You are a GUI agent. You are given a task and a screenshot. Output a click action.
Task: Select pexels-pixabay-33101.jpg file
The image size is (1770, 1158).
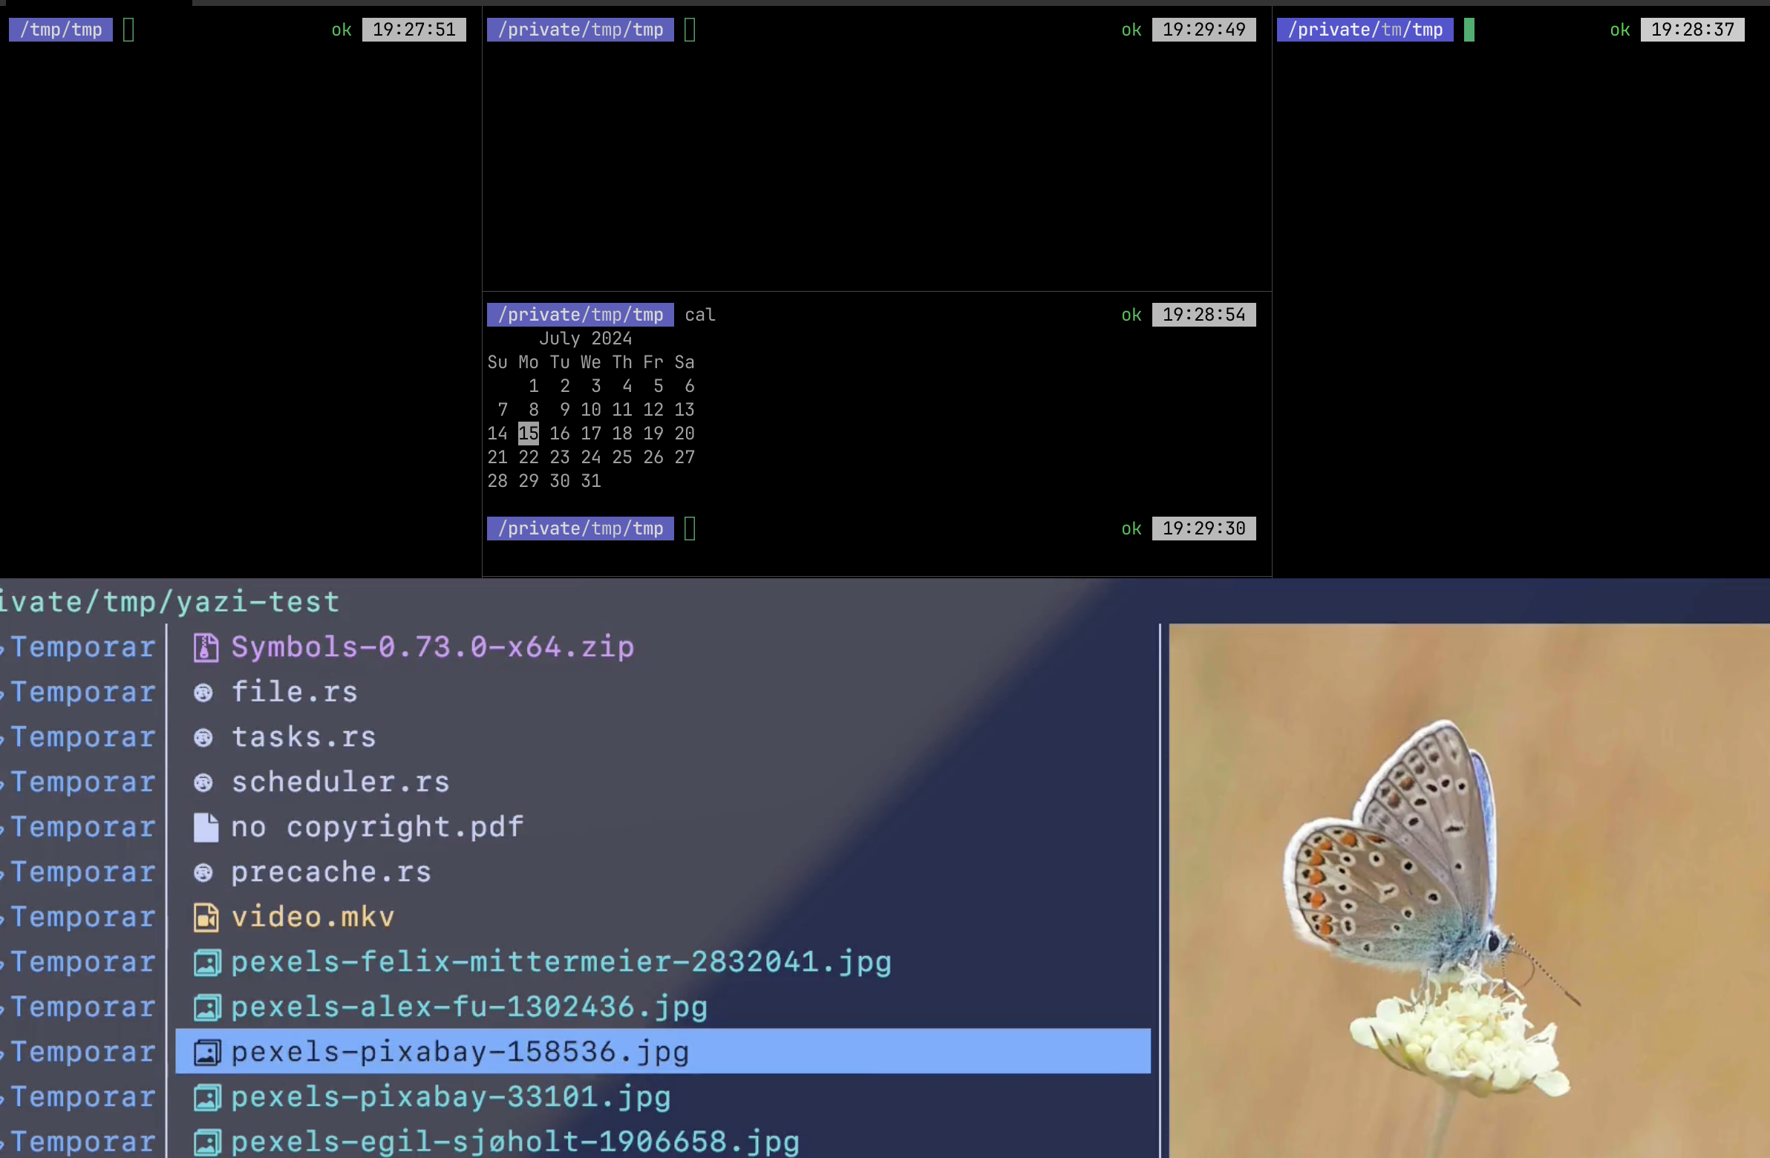451,1096
